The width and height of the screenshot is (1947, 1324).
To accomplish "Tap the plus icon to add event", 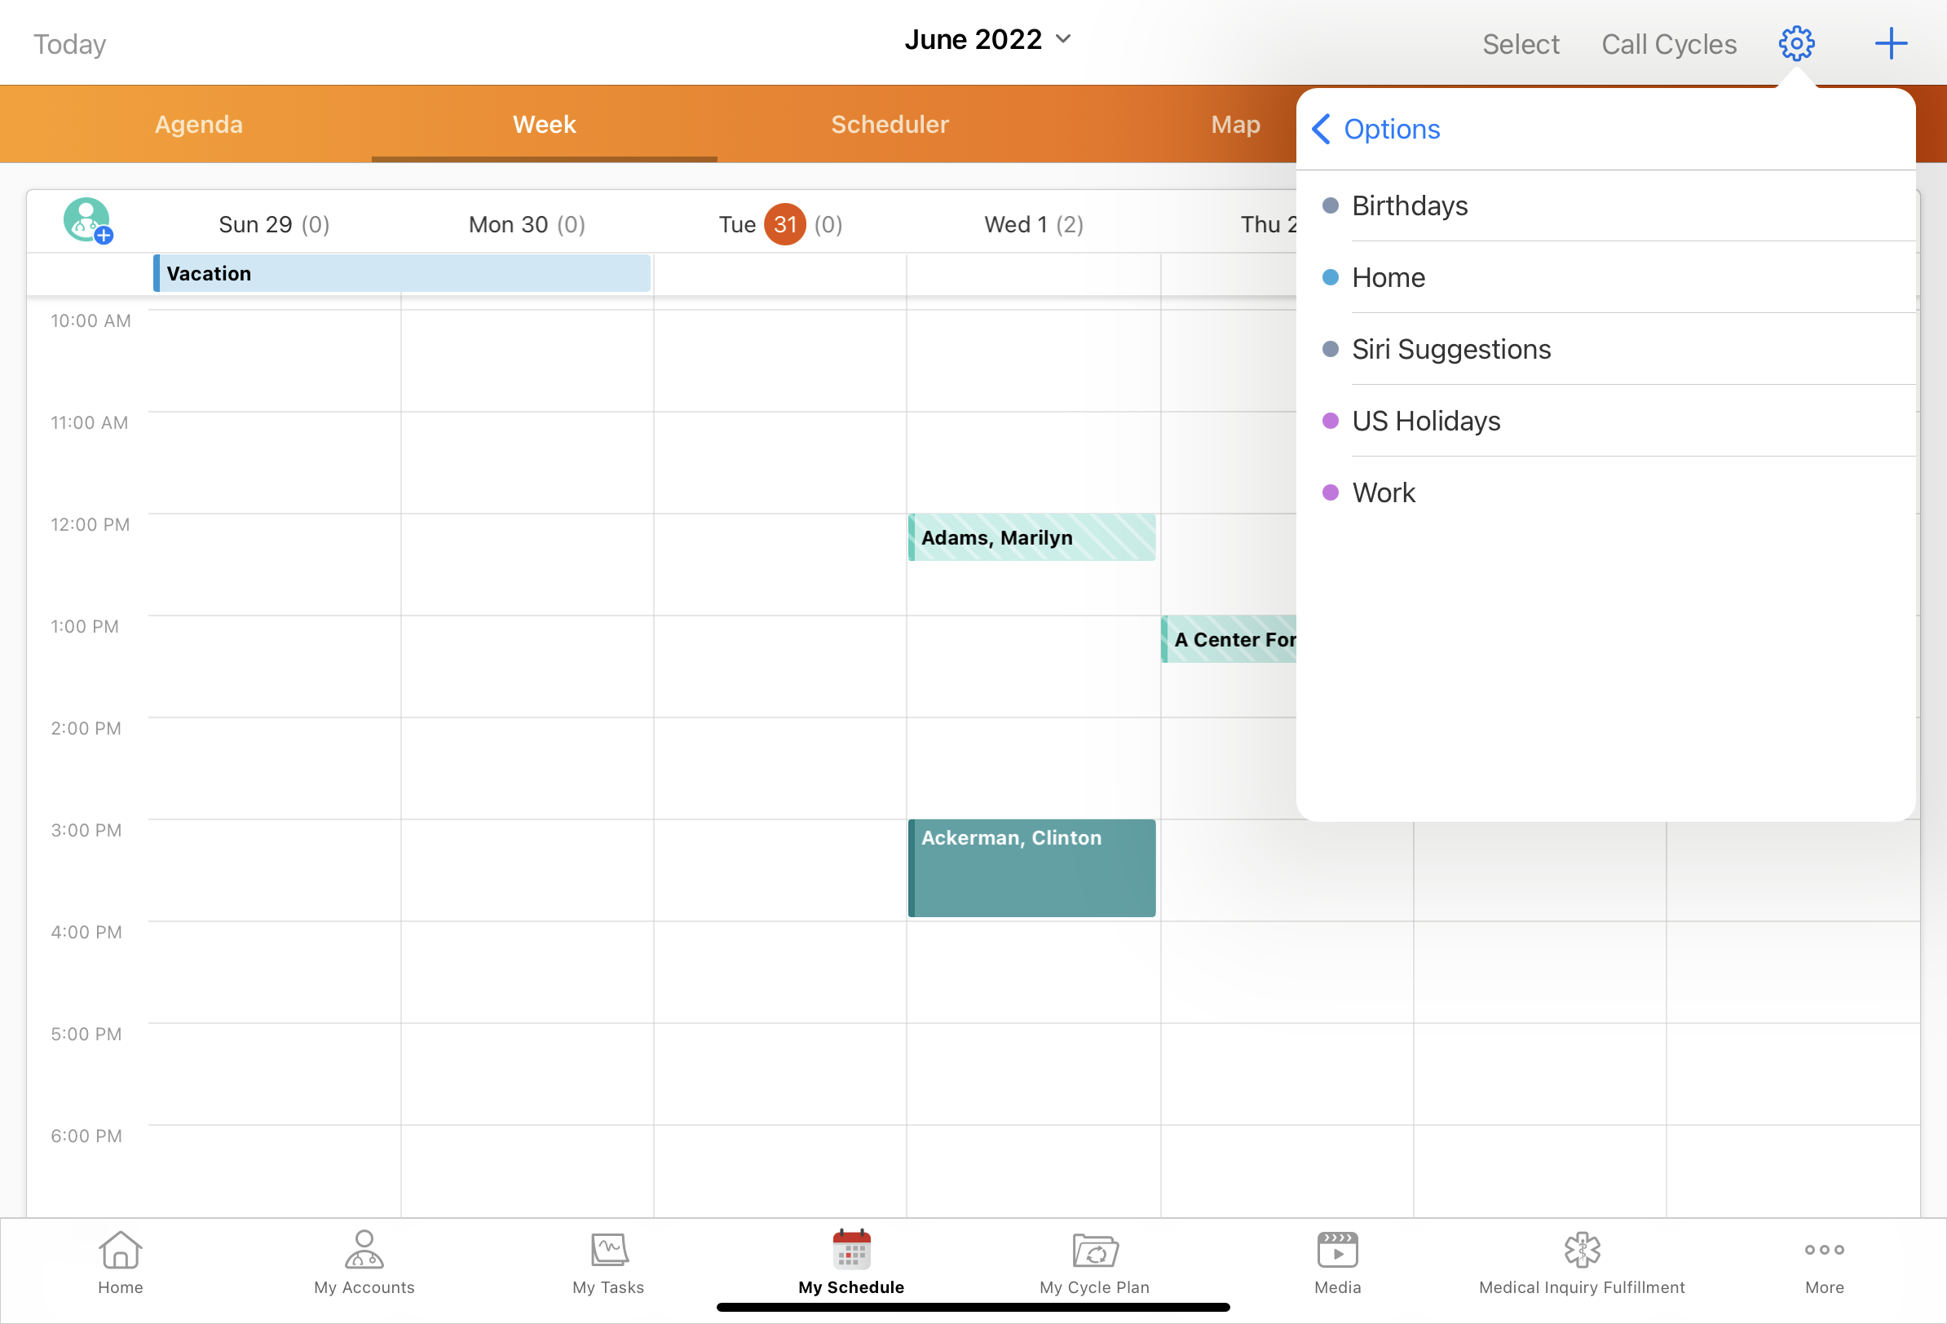I will [1890, 43].
